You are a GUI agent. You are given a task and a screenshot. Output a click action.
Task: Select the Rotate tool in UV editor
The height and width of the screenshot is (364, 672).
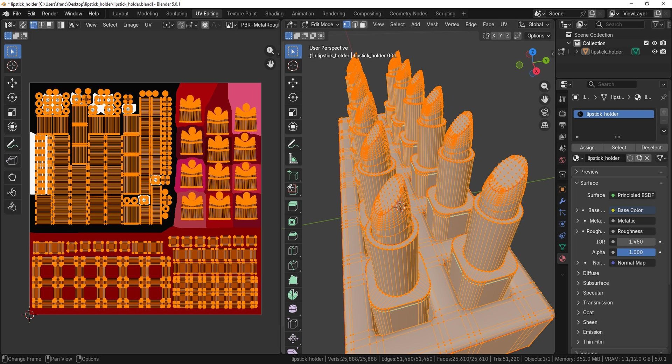[x=12, y=98]
